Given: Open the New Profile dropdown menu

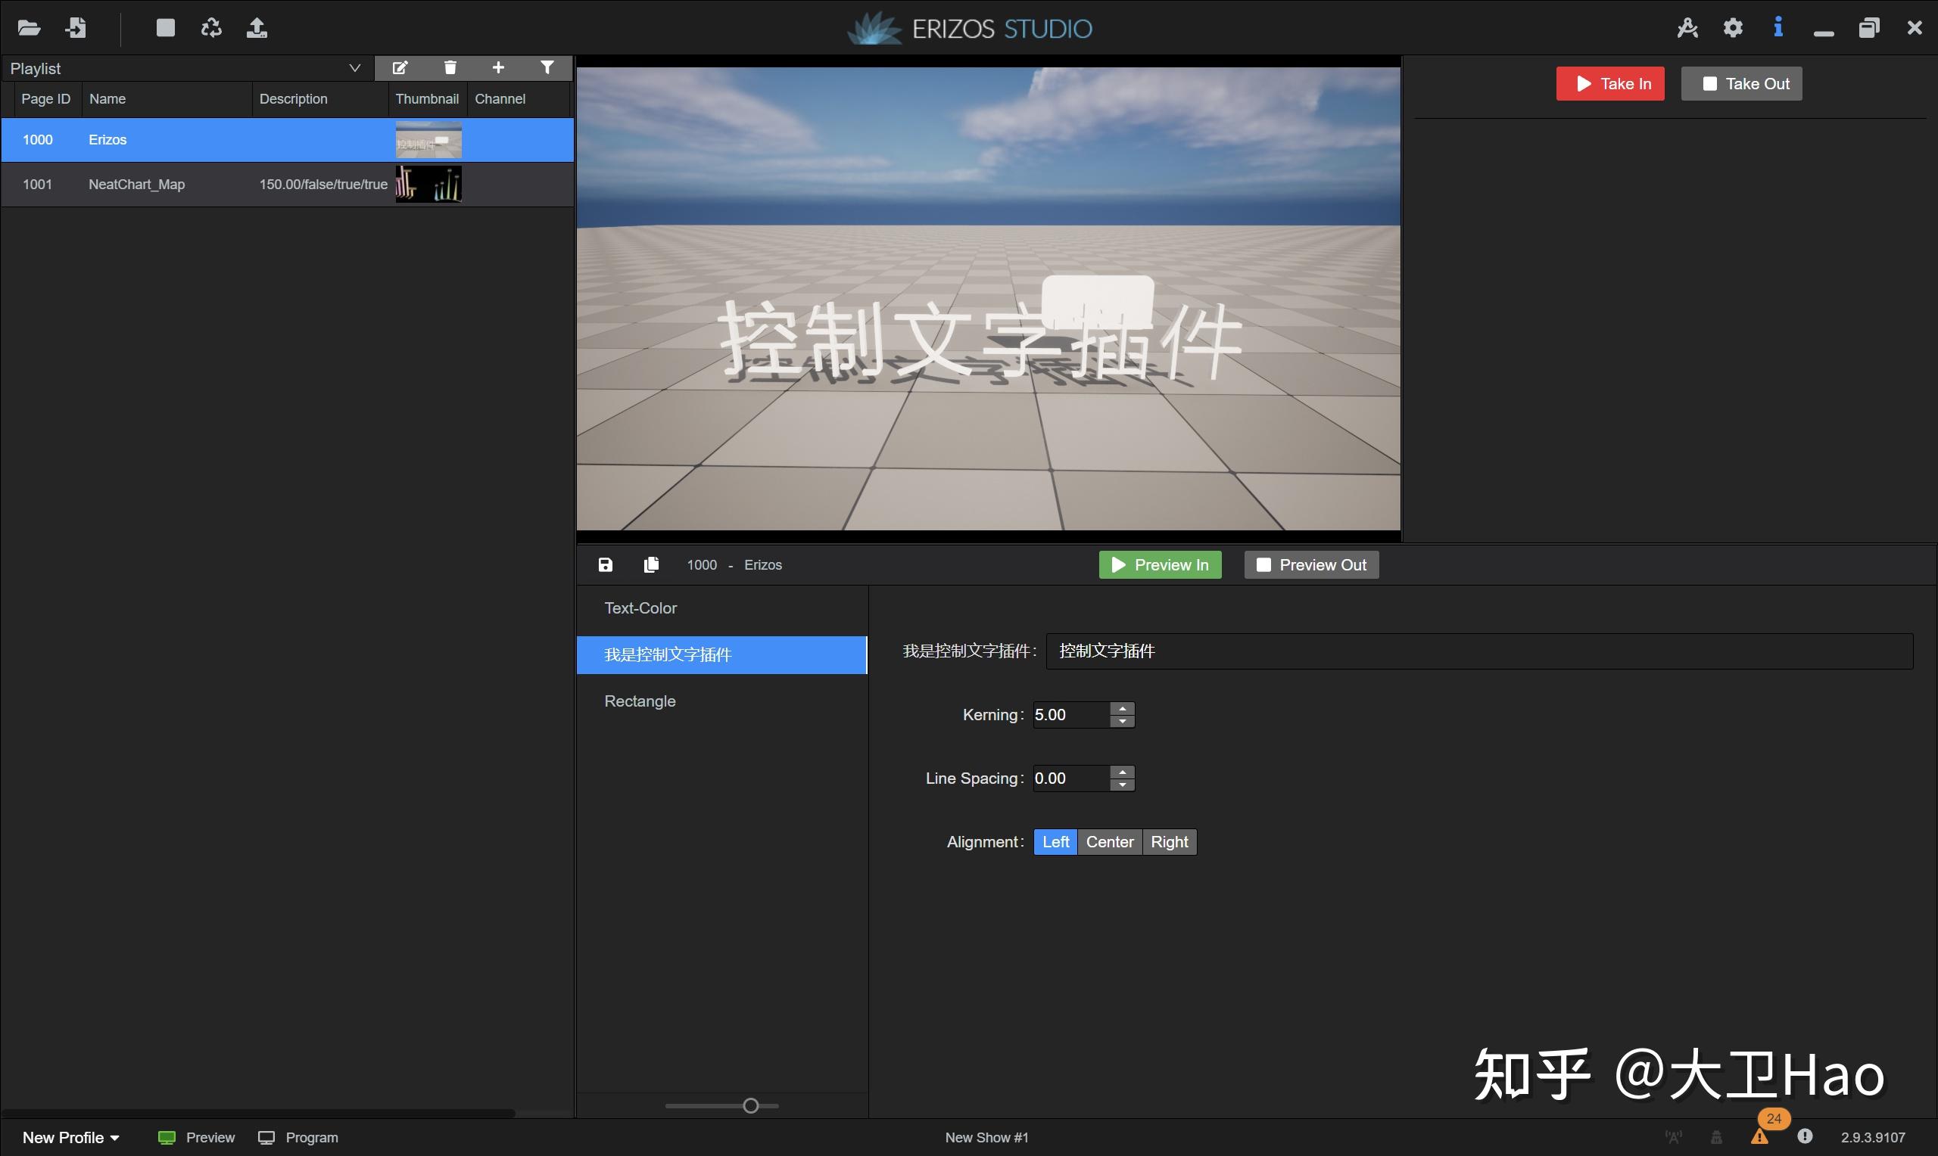Looking at the screenshot, I should coord(70,1136).
